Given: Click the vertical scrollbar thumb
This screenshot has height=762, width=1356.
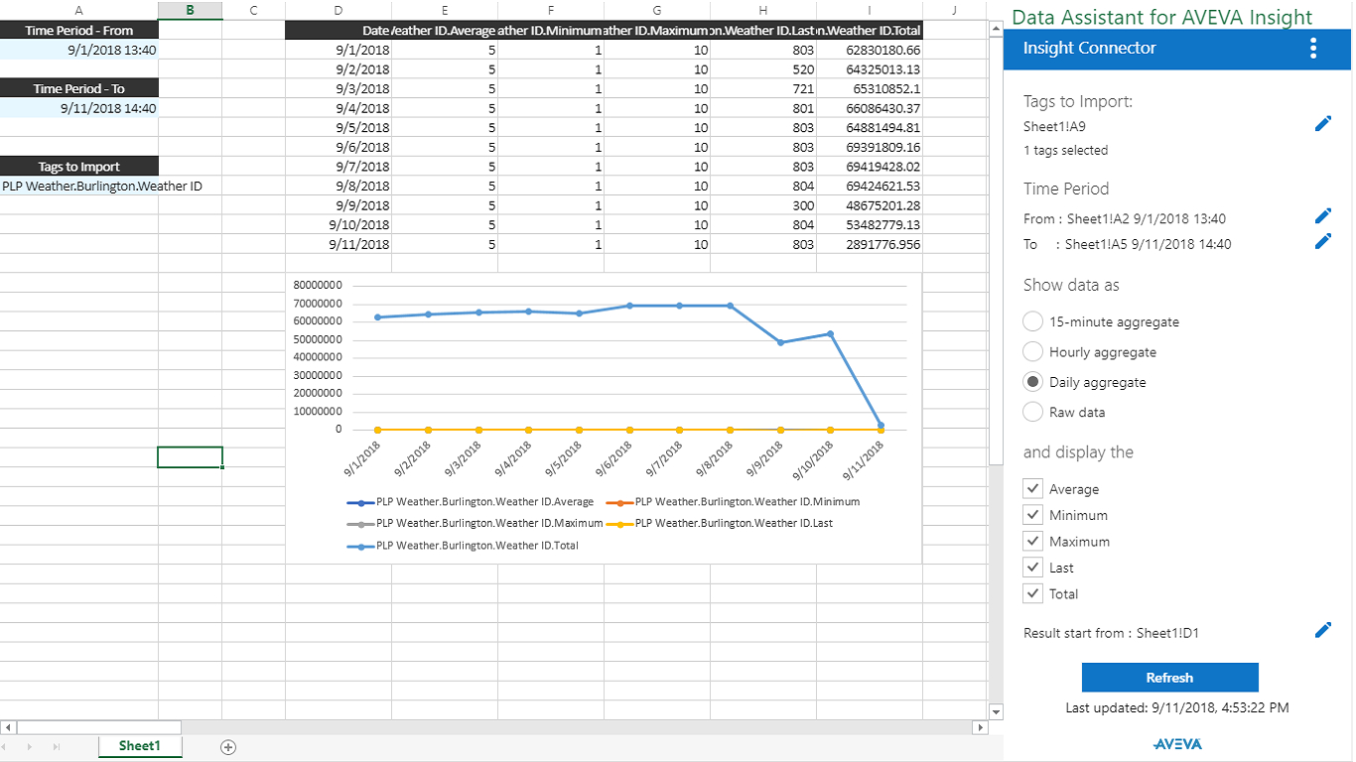Looking at the screenshot, I should click(x=997, y=250).
